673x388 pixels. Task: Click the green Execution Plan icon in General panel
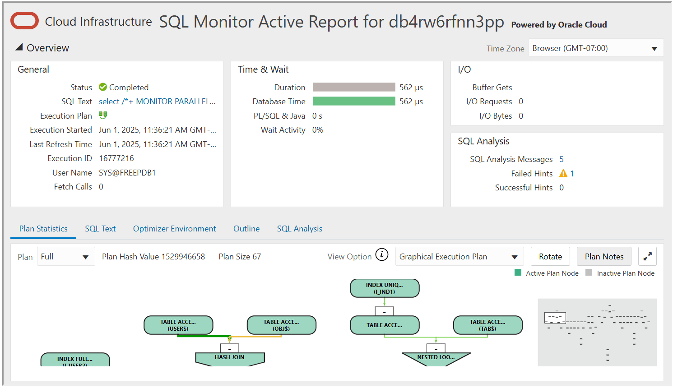click(x=103, y=115)
